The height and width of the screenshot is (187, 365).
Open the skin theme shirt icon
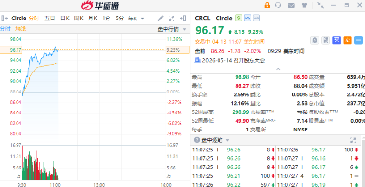304,5
